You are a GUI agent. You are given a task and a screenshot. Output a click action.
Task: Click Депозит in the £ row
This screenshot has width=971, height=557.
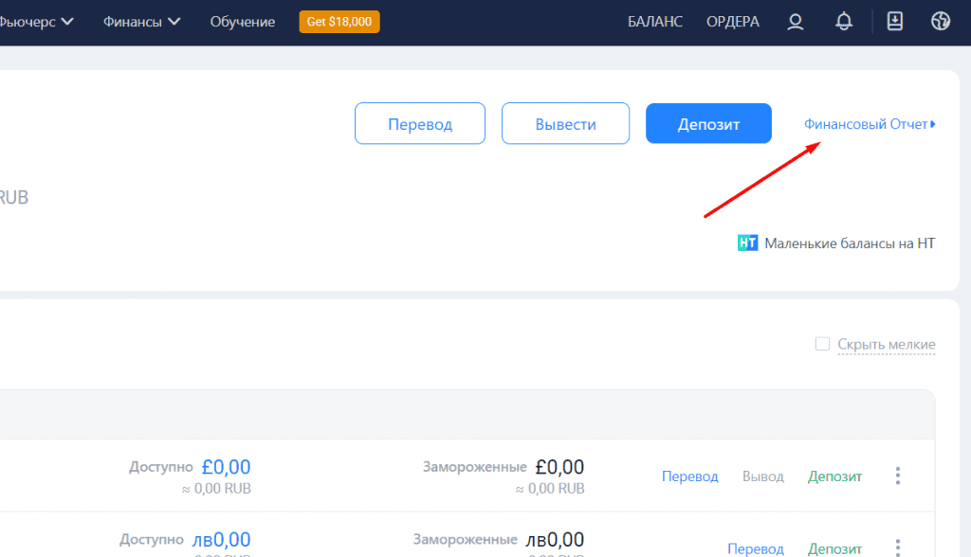pyautogui.click(x=834, y=476)
